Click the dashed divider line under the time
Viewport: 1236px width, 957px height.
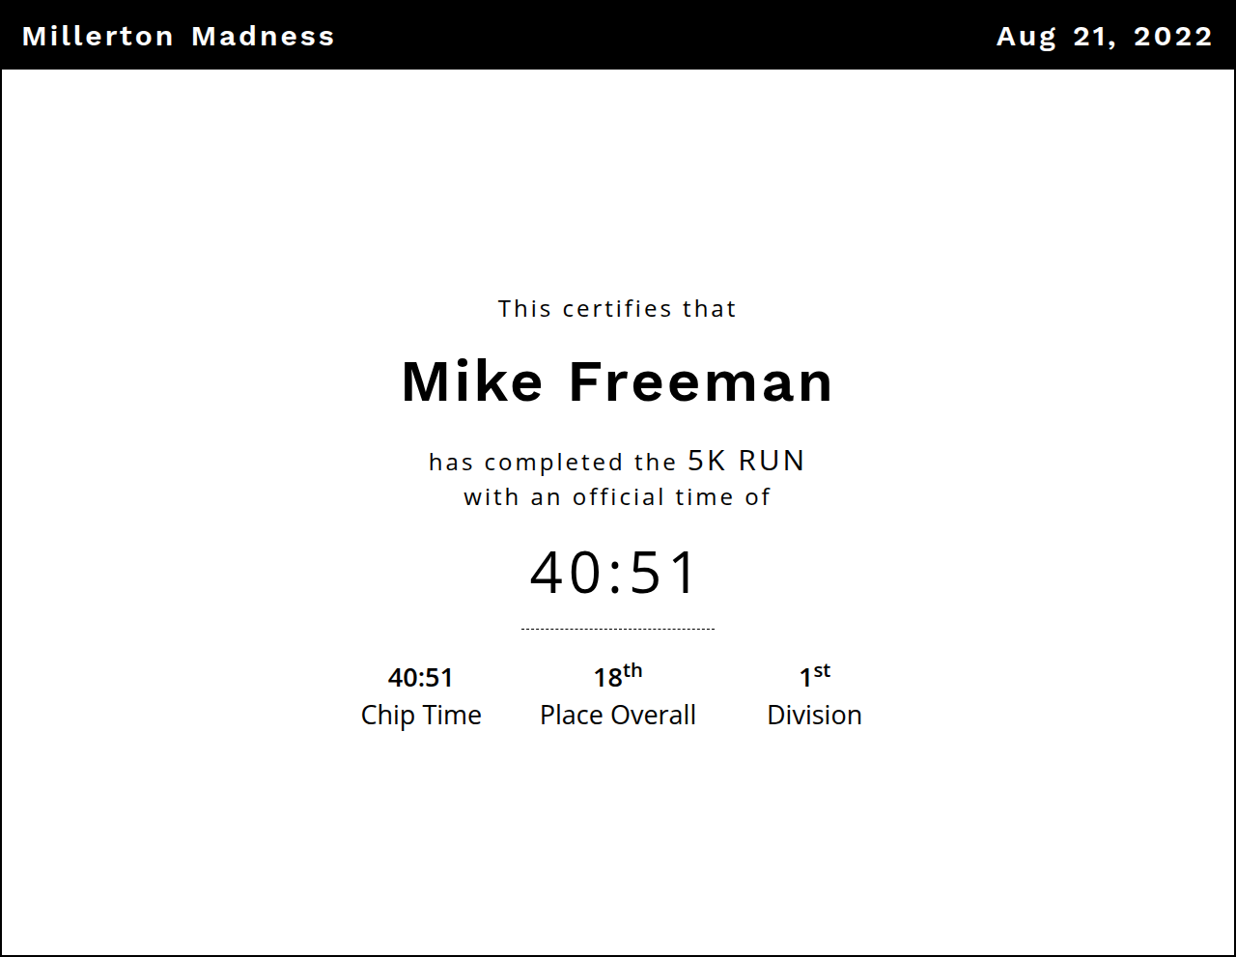(x=618, y=629)
